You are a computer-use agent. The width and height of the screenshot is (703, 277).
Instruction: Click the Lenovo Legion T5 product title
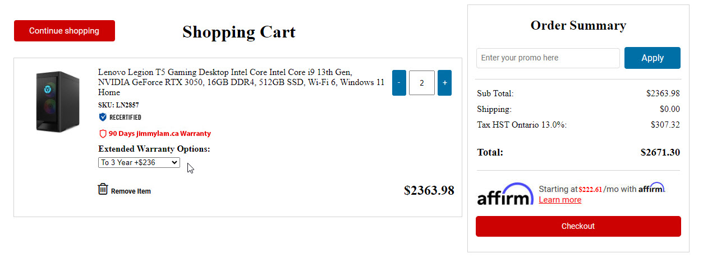[x=241, y=82]
